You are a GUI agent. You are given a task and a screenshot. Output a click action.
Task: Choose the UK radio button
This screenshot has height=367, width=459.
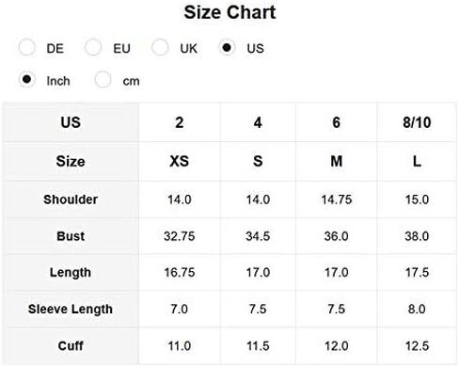[160, 48]
